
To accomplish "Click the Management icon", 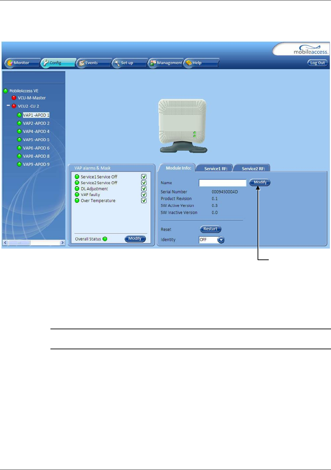I will point(153,63).
